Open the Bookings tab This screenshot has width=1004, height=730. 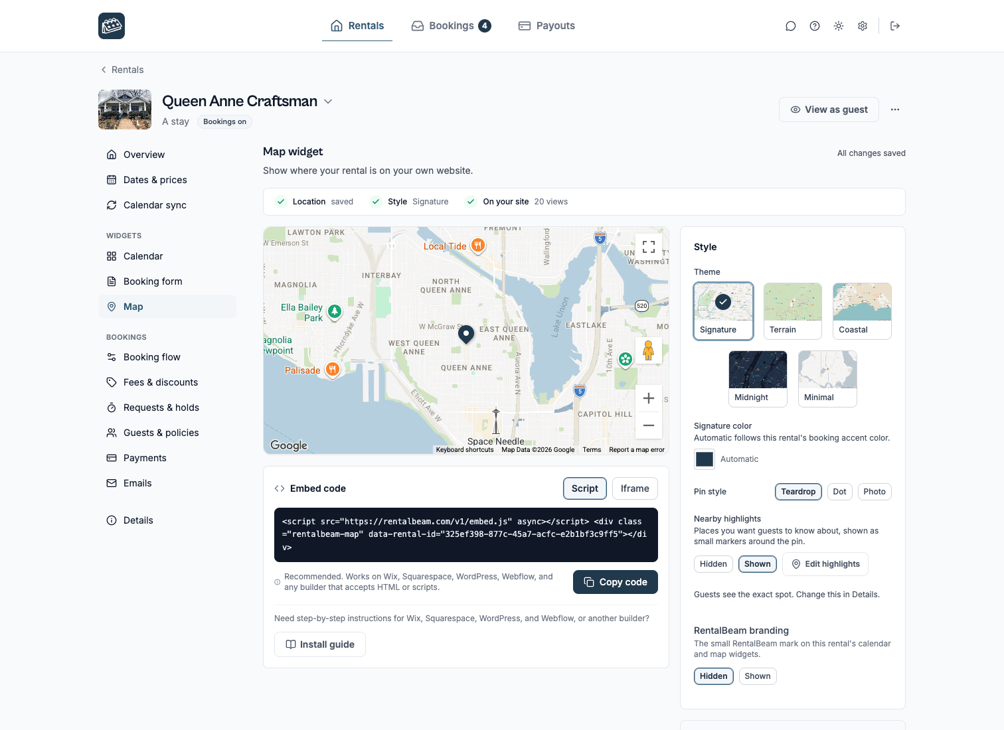(x=452, y=26)
